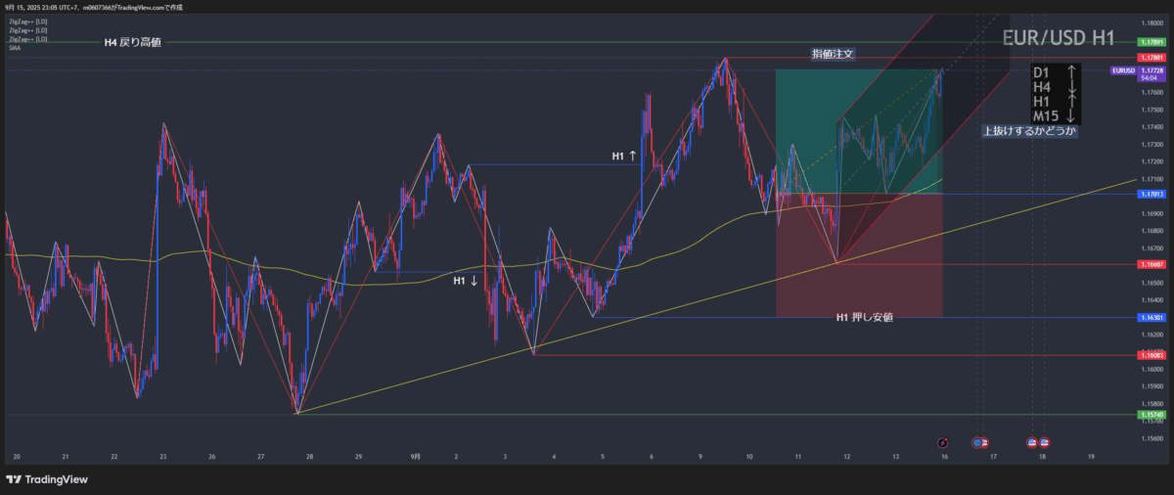Click the up arrow beside D1 in trend table

tap(1072, 72)
